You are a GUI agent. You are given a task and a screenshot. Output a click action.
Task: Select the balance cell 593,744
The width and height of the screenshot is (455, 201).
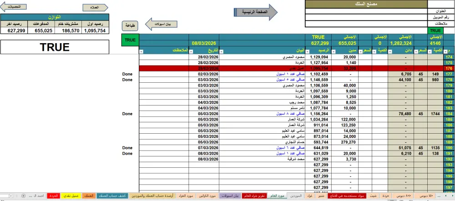[318, 142]
